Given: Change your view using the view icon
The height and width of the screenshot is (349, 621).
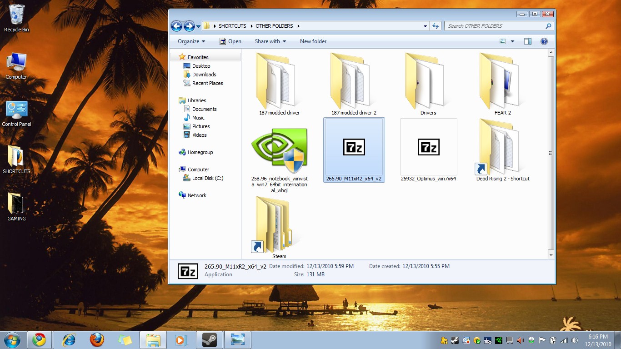Looking at the screenshot, I should tap(503, 41).
